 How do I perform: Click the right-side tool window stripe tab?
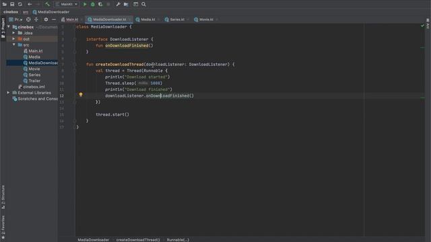pos(428,24)
